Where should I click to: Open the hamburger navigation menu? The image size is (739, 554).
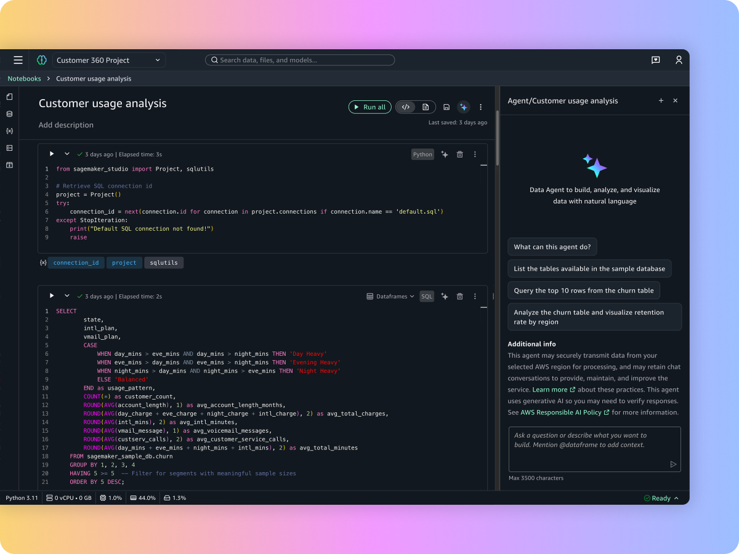18,60
